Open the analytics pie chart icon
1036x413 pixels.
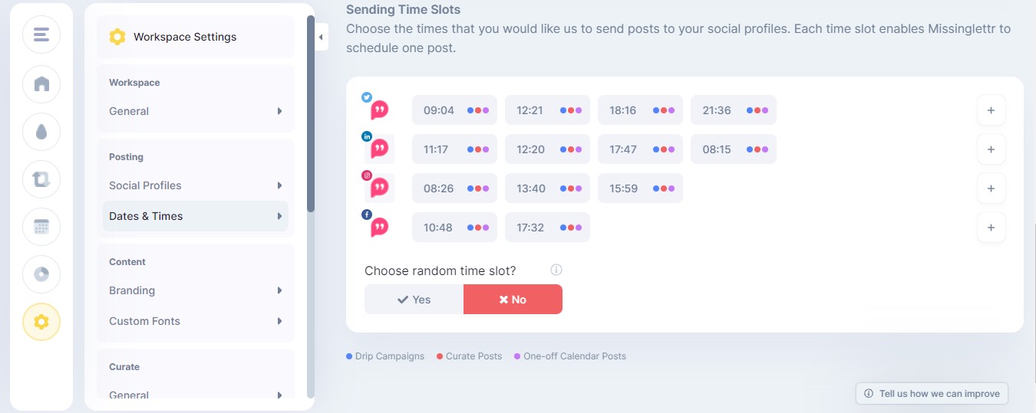click(41, 274)
